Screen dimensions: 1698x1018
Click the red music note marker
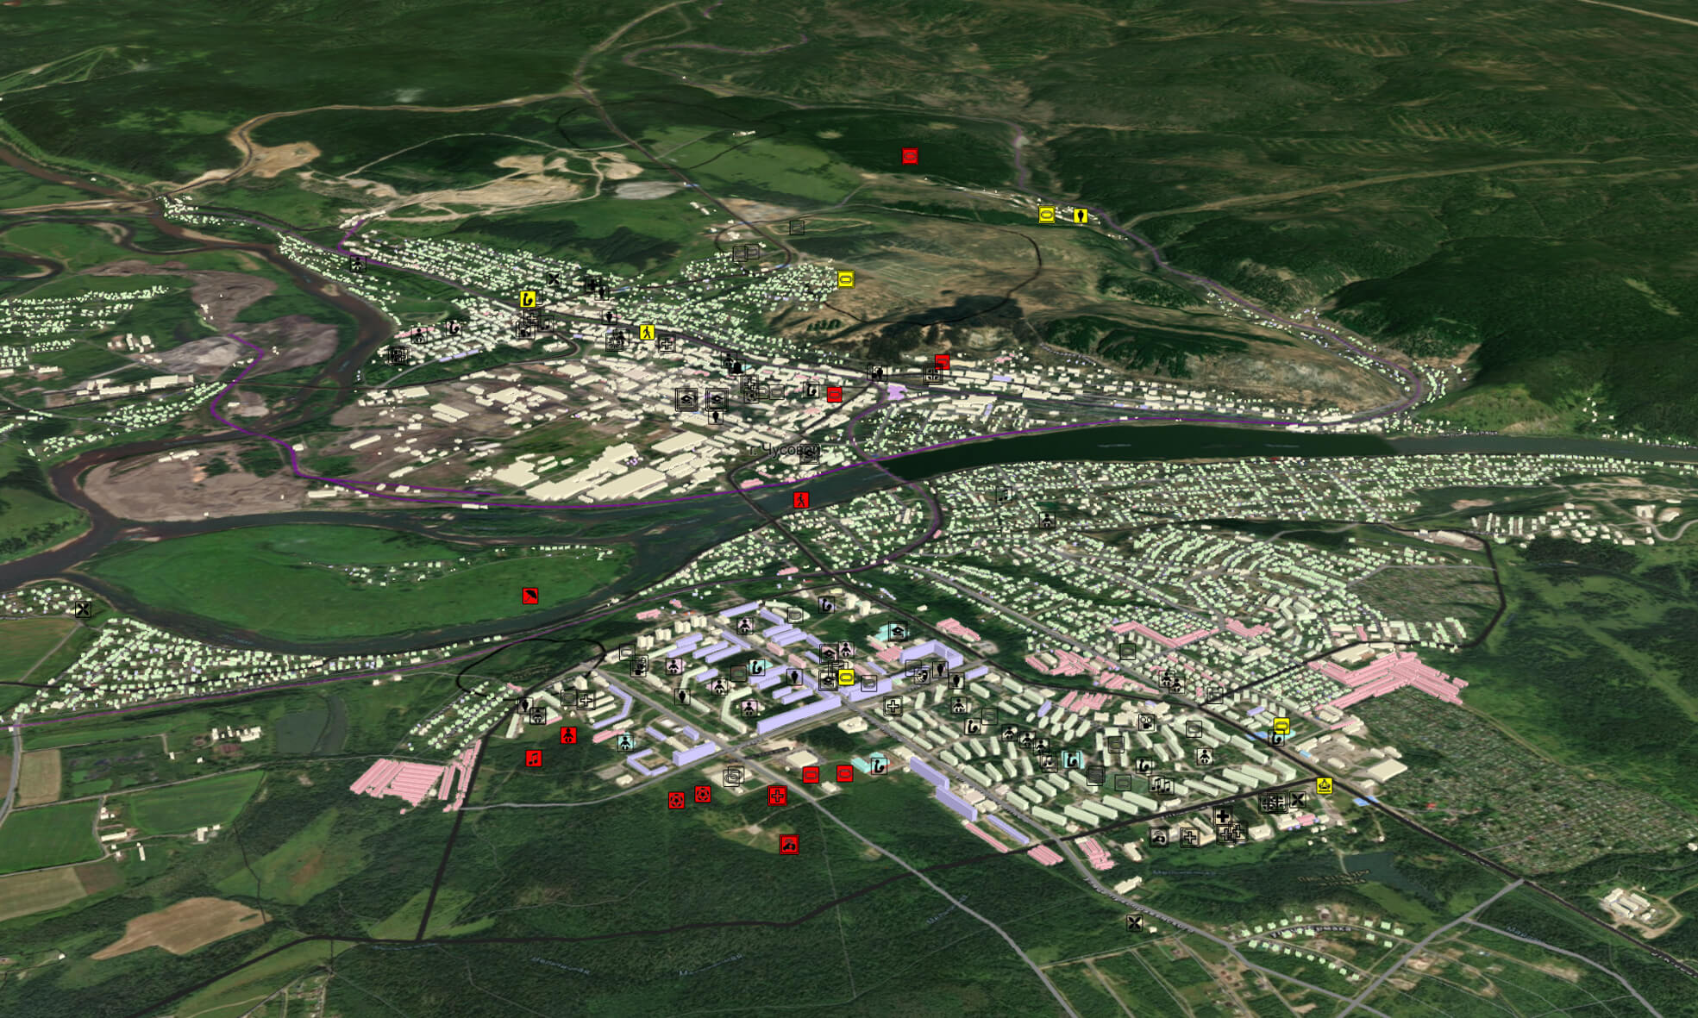pyautogui.click(x=534, y=759)
